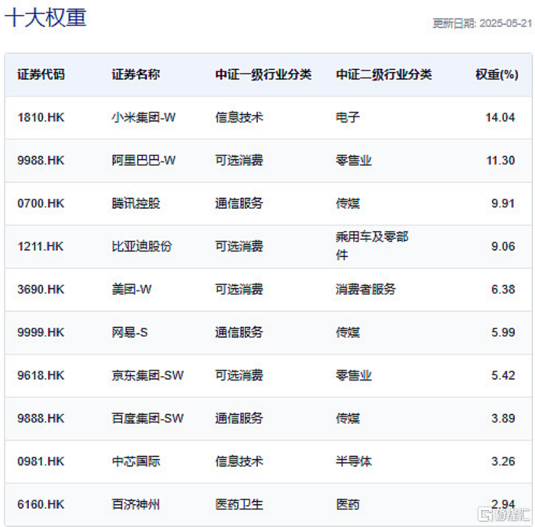Click stock code 6160.HK

tap(41, 504)
